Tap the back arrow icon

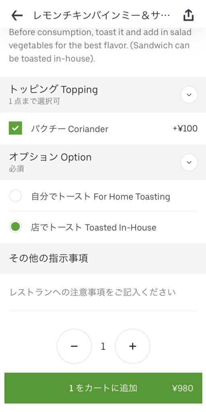click(17, 16)
